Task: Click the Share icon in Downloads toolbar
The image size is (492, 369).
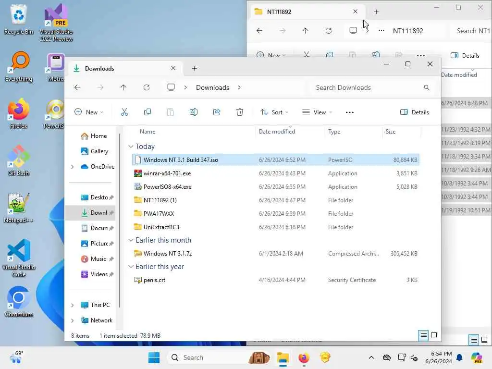Action: pos(217,112)
